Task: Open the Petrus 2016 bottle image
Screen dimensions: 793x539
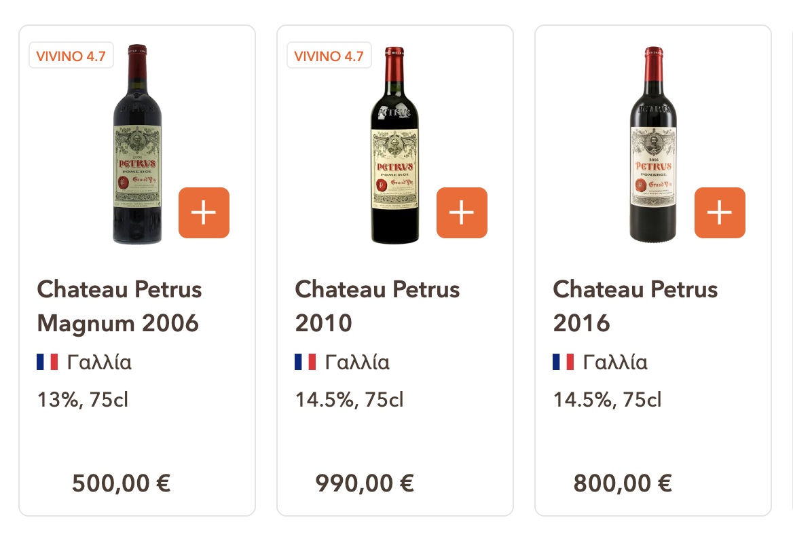Action: point(653,144)
